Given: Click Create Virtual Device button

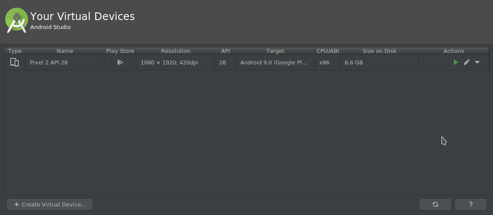Looking at the screenshot, I should pos(50,204).
